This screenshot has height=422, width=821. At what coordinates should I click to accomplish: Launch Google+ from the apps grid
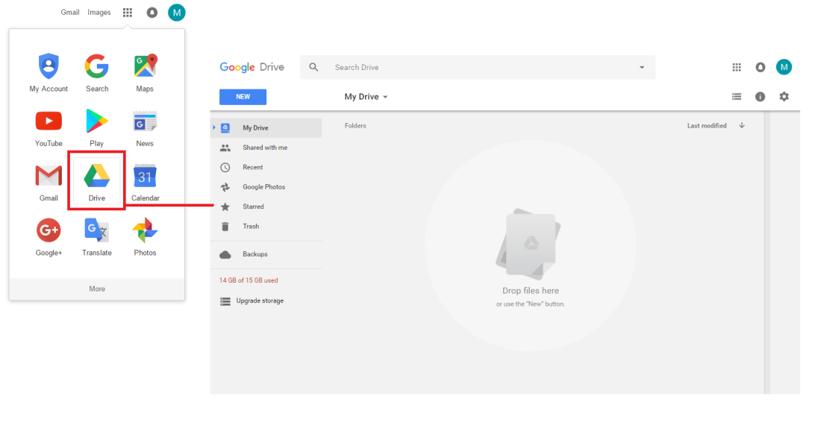click(49, 237)
